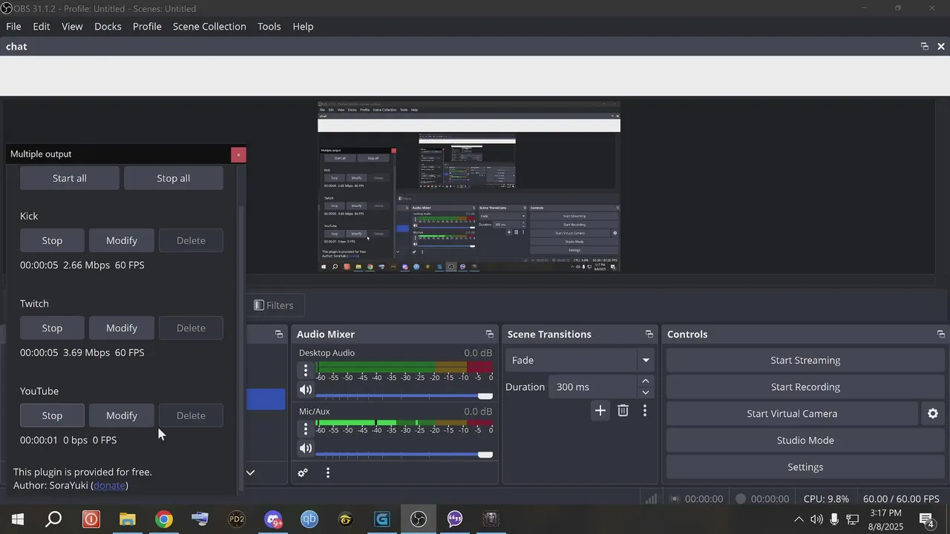Image resolution: width=950 pixels, height=534 pixels.
Task: Open the View menu
Action: point(72,26)
